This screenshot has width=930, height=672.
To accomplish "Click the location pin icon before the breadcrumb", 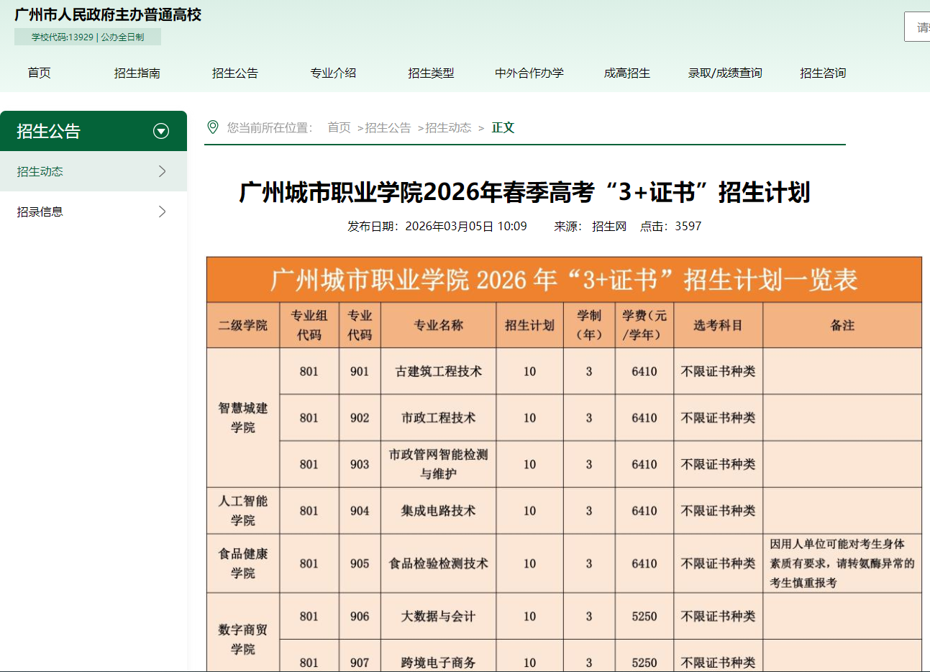I will (x=212, y=127).
